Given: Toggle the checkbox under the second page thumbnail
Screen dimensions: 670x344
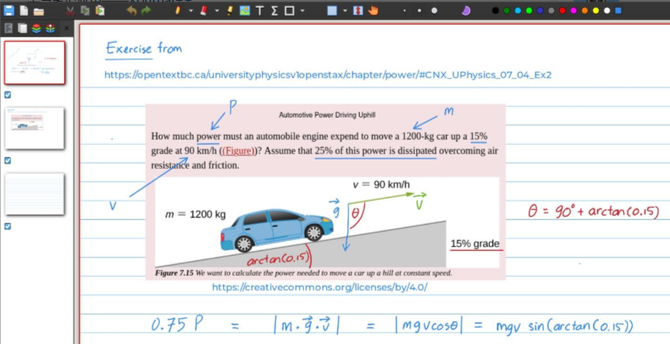Looking at the screenshot, I should (x=8, y=160).
